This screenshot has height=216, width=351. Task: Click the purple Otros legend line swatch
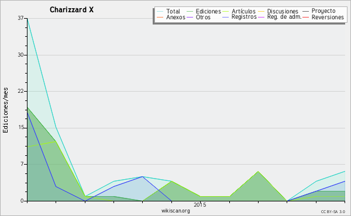190,17
